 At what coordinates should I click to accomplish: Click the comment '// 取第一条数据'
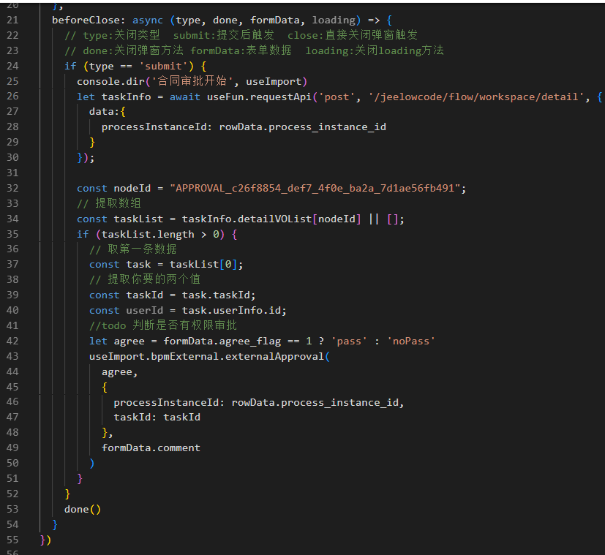pyautogui.click(x=133, y=249)
